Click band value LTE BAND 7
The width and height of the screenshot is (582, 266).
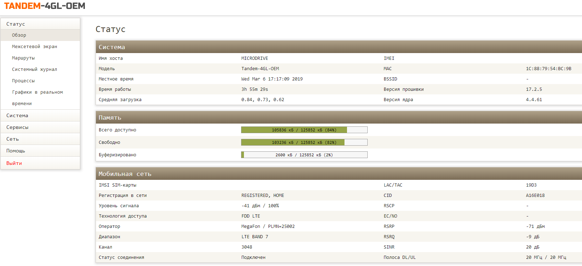tap(255, 237)
